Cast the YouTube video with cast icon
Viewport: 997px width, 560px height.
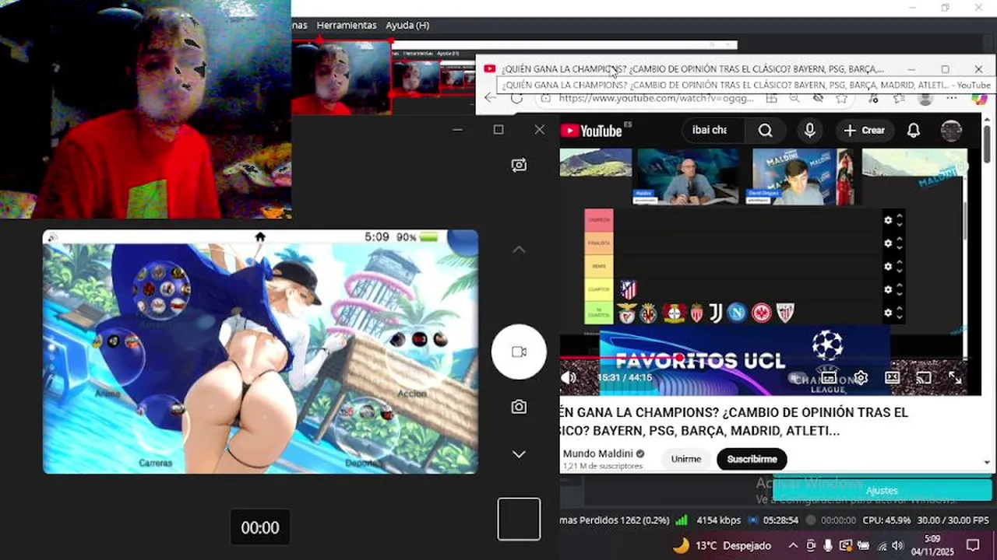click(x=924, y=378)
